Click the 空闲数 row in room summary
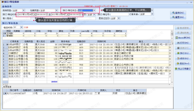194x111 pixels. pyautogui.click(x=64, y=33)
